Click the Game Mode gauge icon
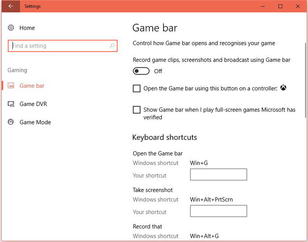Screen dimensions: 308x242 (11, 123)
